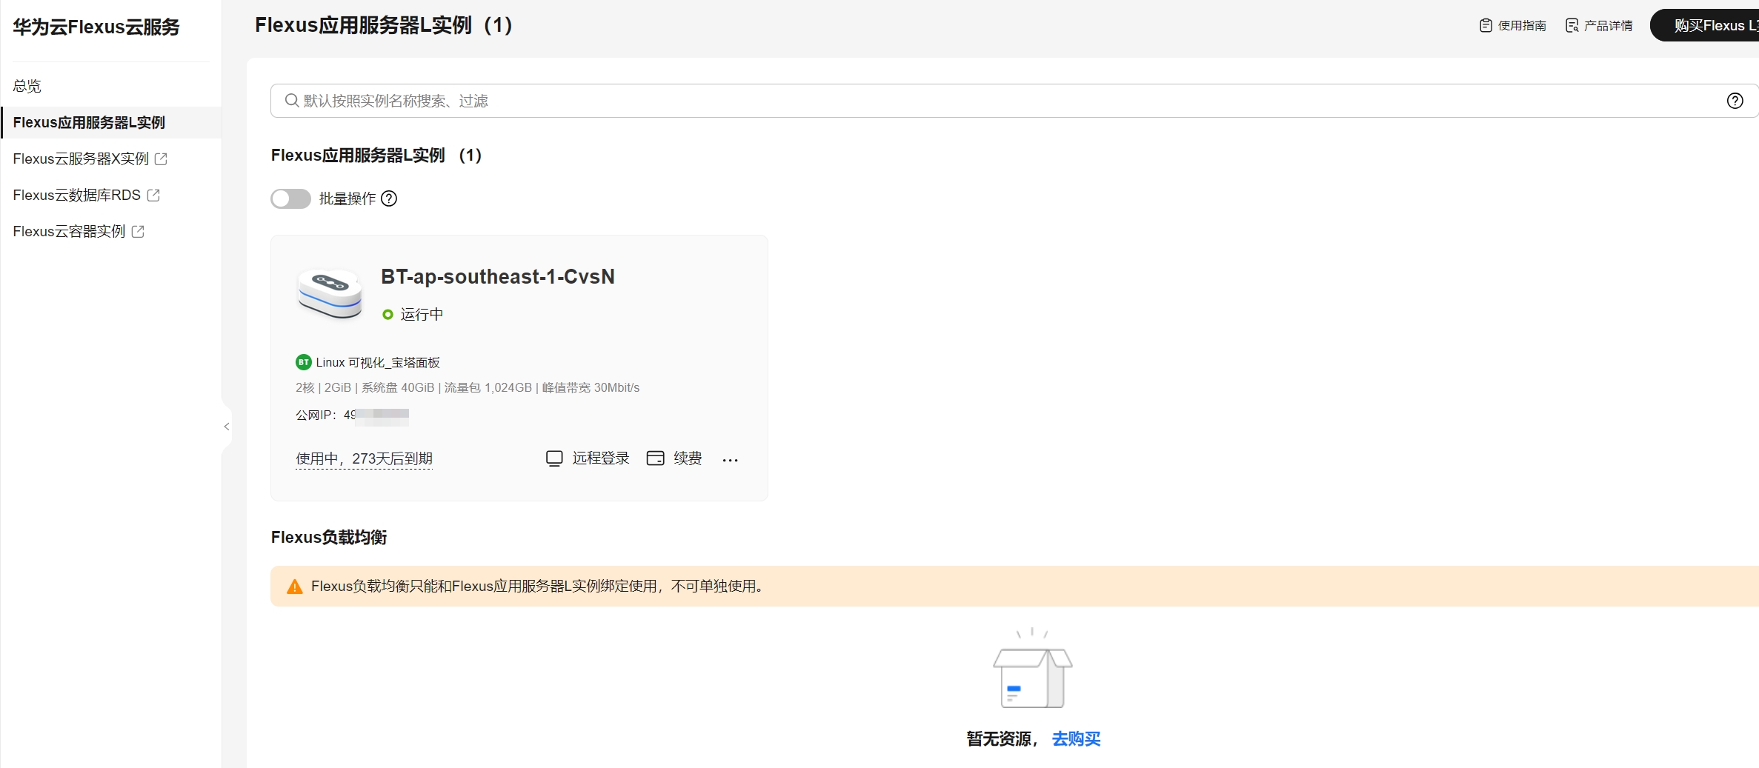Click the instance specs line 2核 | 2GiB
The image size is (1759, 768).
(468, 387)
